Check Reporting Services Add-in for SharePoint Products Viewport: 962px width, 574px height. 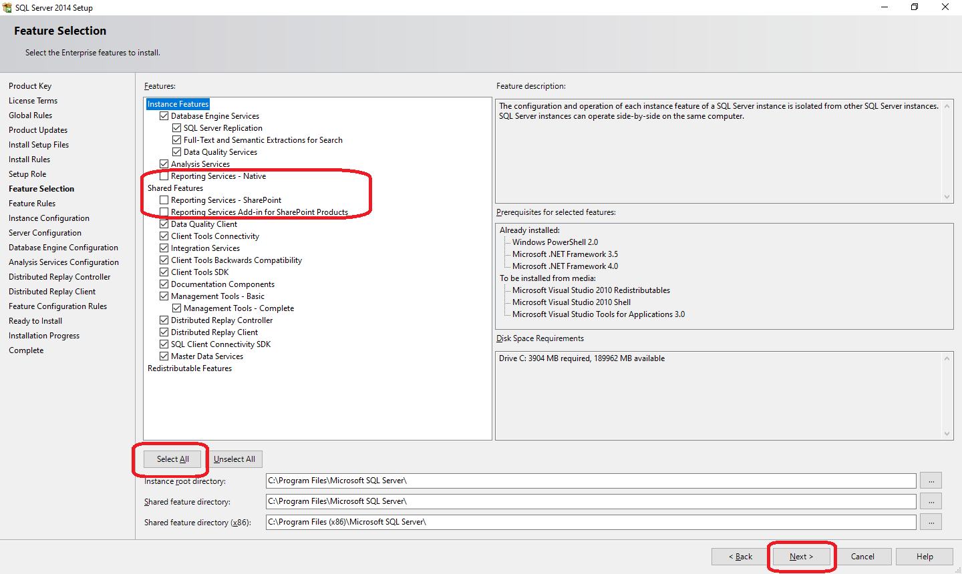(164, 212)
